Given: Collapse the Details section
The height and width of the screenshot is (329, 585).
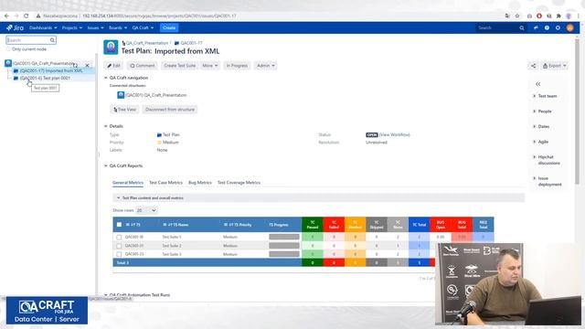Looking at the screenshot, I should (106, 126).
